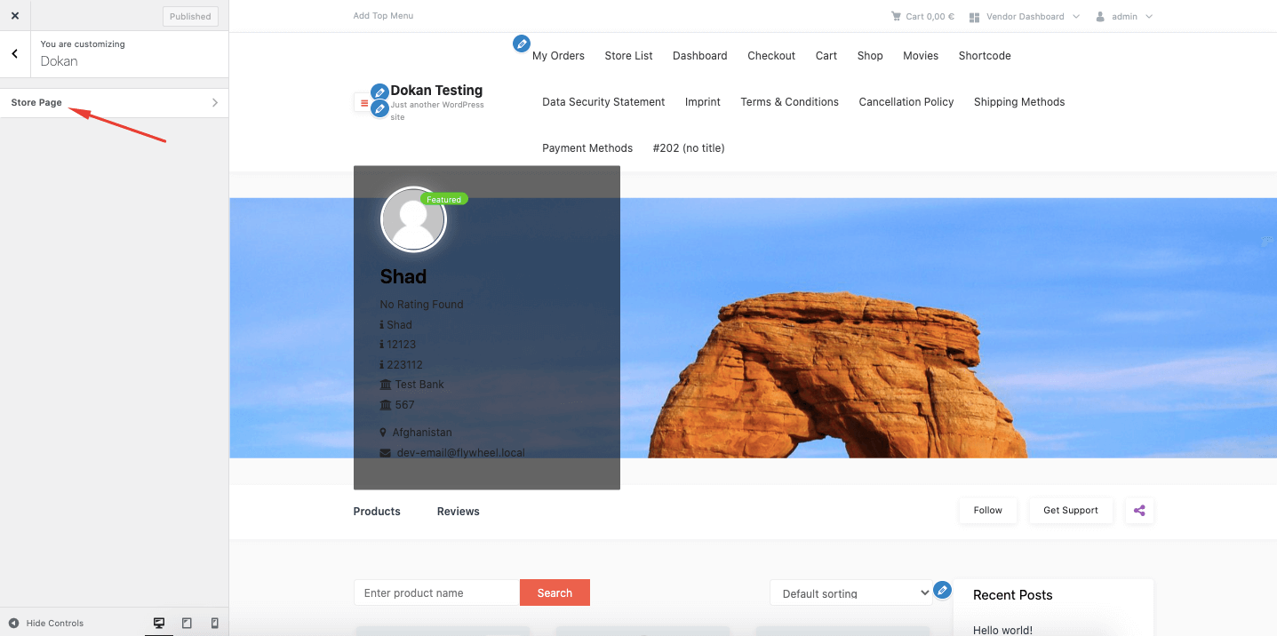1277x636 pixels.
Task: Click the Hide Controls icon
Action: tap(13, 624)
